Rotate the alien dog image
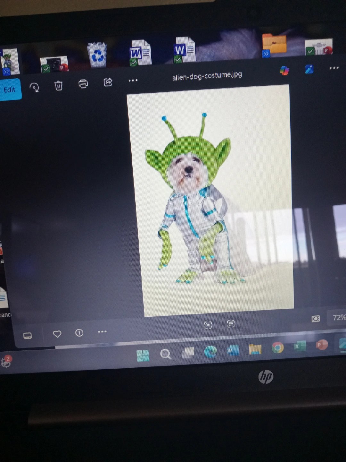This screenshot has height=462, width=346. pyautogui.click(x=34, y=87)
